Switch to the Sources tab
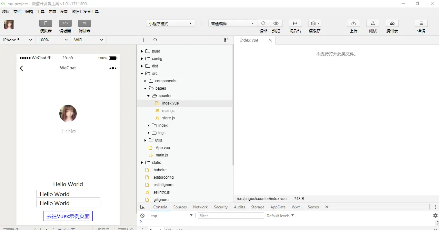Image resolution: width=439 pixels, height=230 pixels. click(180, 207)
